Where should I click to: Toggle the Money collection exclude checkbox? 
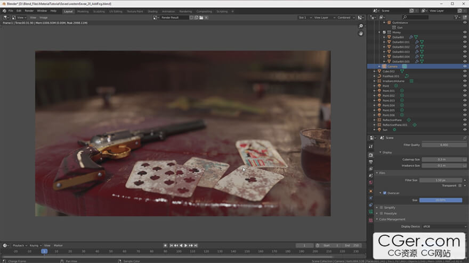click(x=384, y=32)
